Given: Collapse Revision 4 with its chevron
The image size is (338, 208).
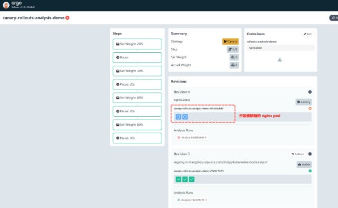Looking at the screenshot, I should 310,92.
